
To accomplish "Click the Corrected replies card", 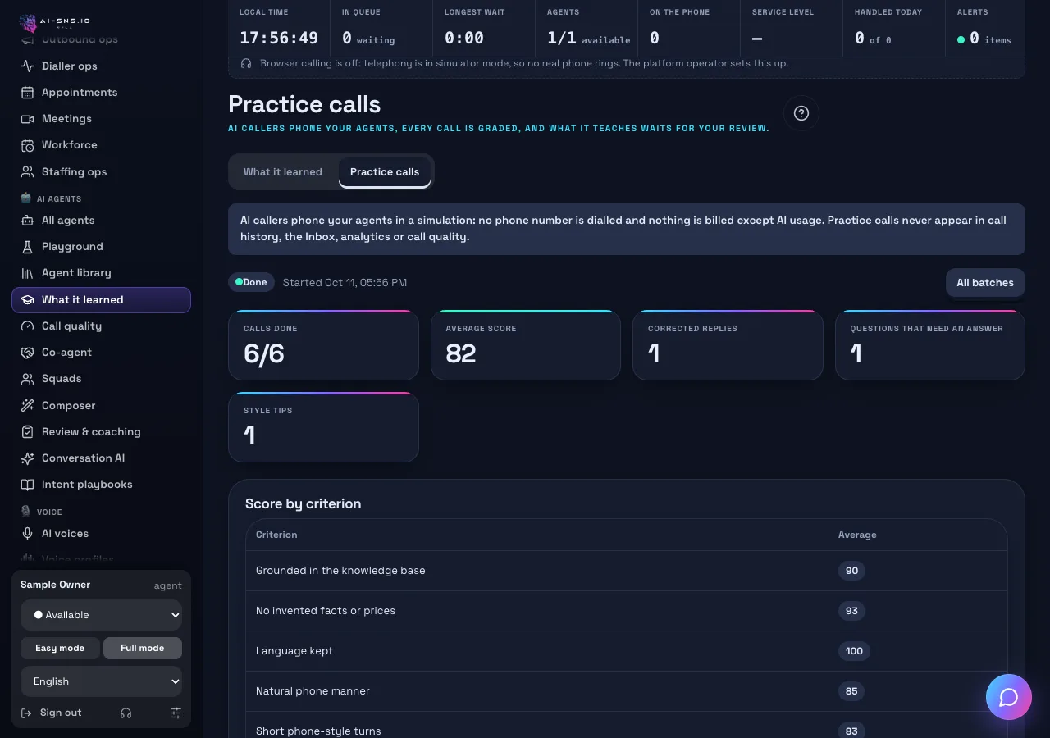I will (728, 345).
